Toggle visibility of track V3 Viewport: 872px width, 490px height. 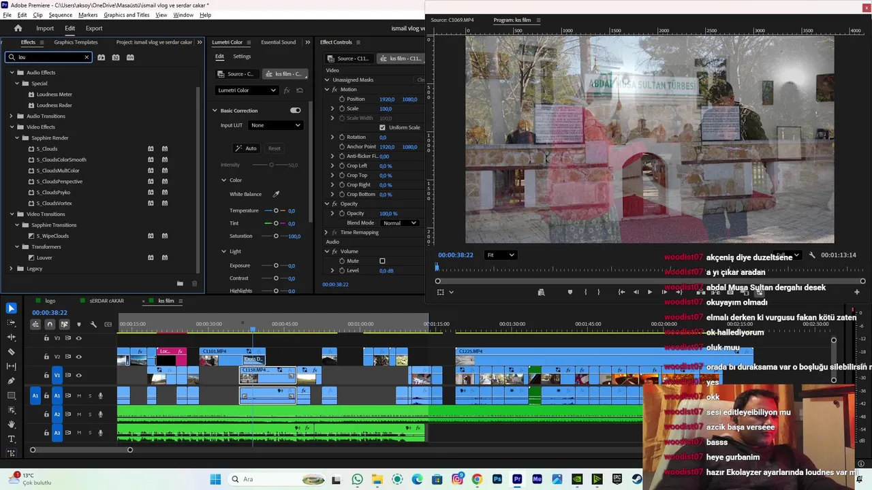point(78,338)
